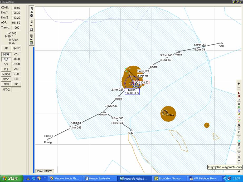Zoom in the map with plus button

tap(239, 83)
